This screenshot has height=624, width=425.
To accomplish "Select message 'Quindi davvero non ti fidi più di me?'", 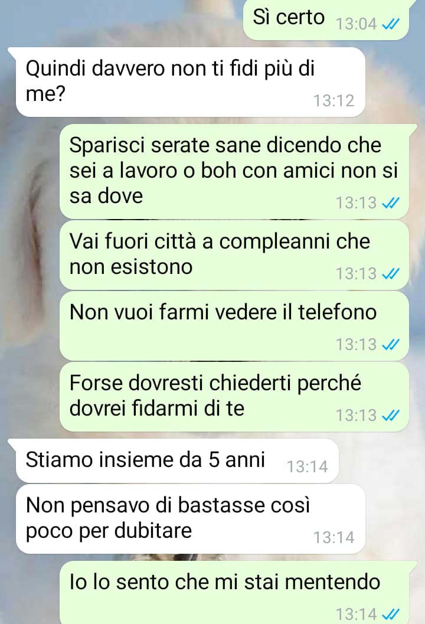I will (x=190, y=82).
